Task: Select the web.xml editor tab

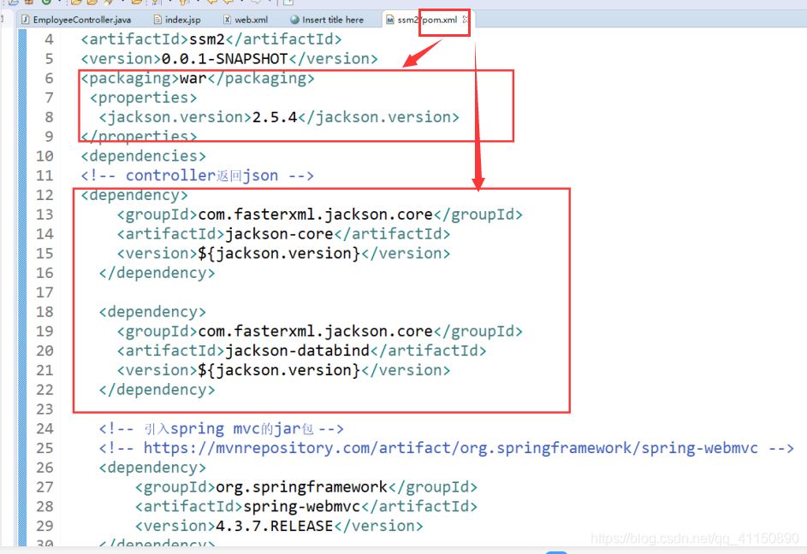Action: (x=246, y=20)
